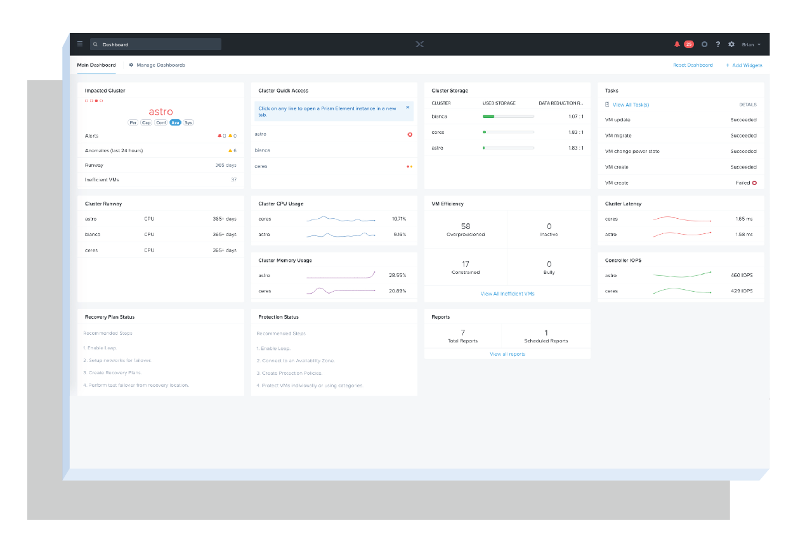The image size is (812, 553).
Task: Open the Manage Dashboards tab
Action: click(160, 65)
